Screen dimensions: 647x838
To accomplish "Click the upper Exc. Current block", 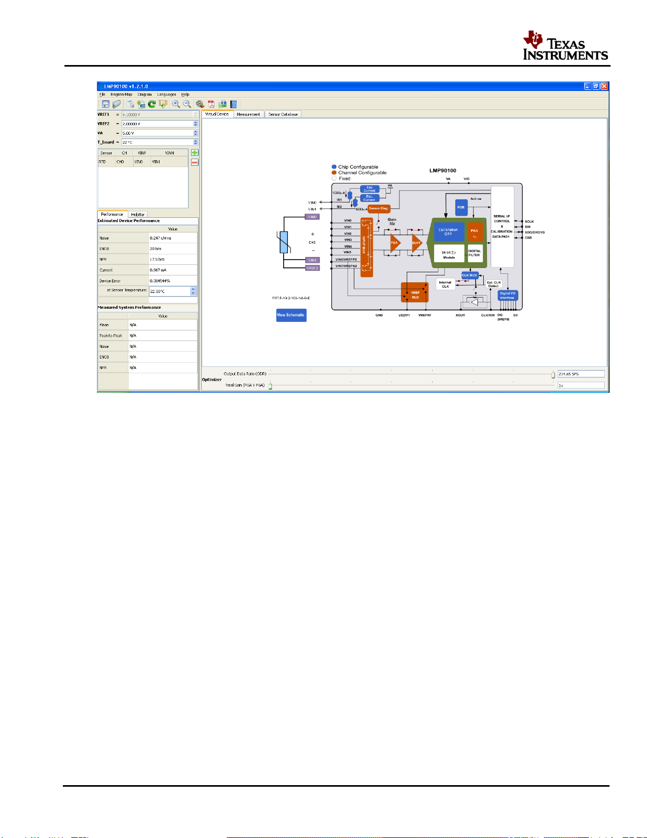I will [x=370, y=189].
